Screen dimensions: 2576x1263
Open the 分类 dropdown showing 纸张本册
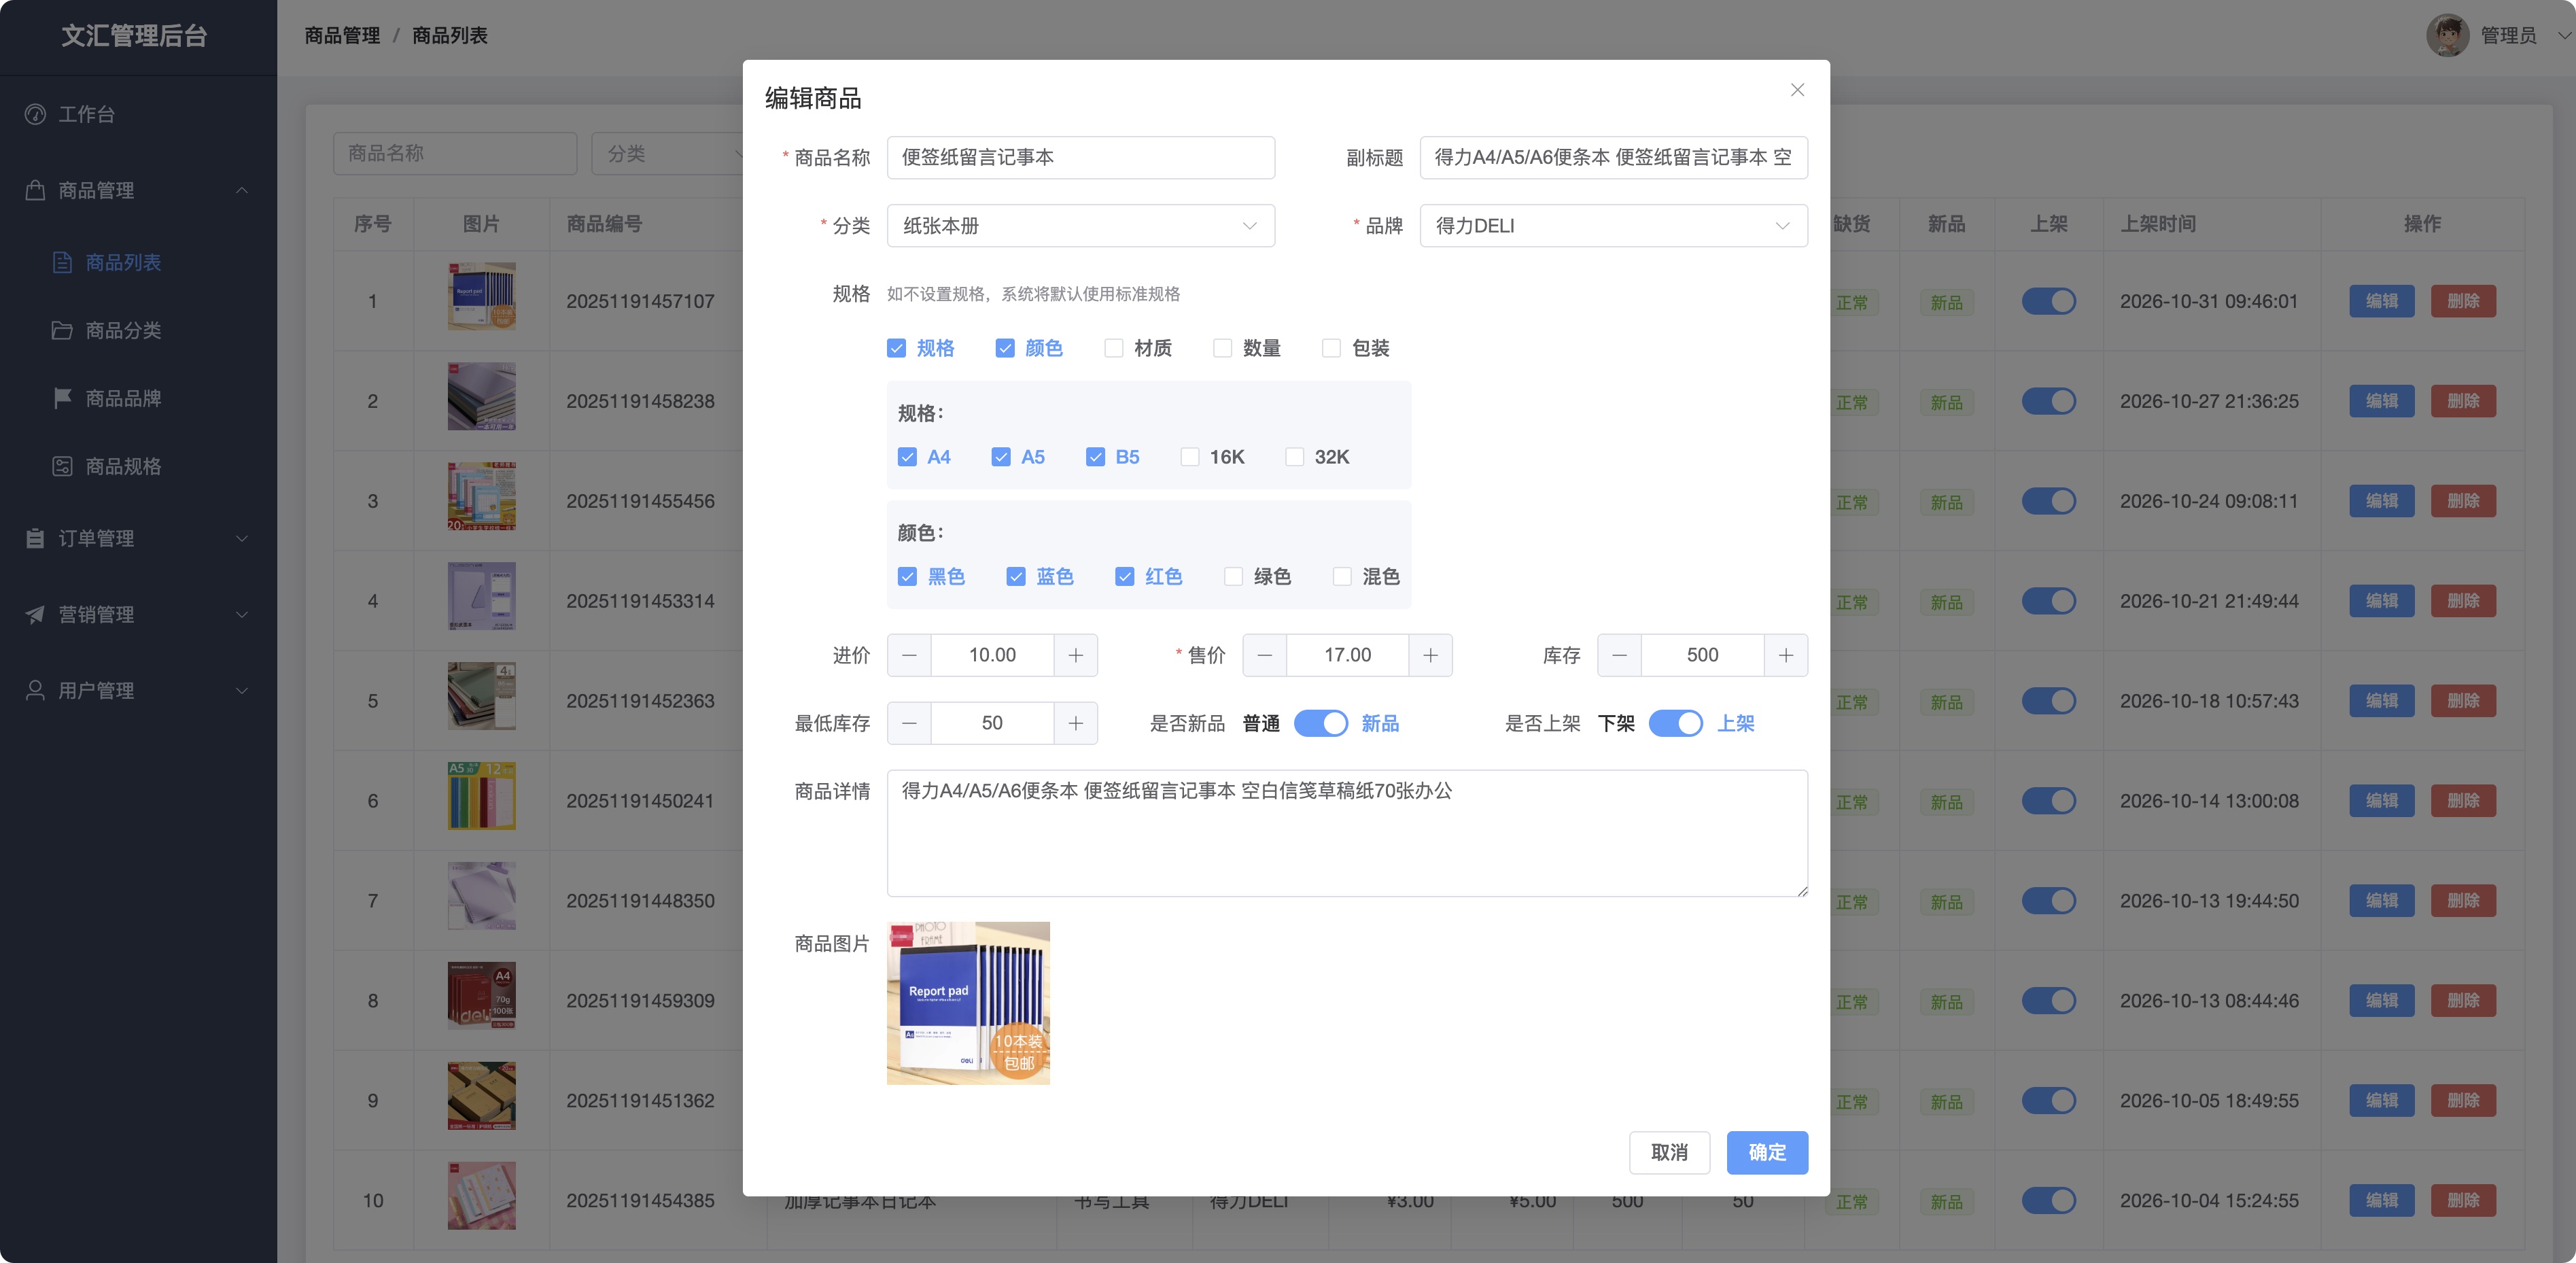click(x=1080, y=226)
